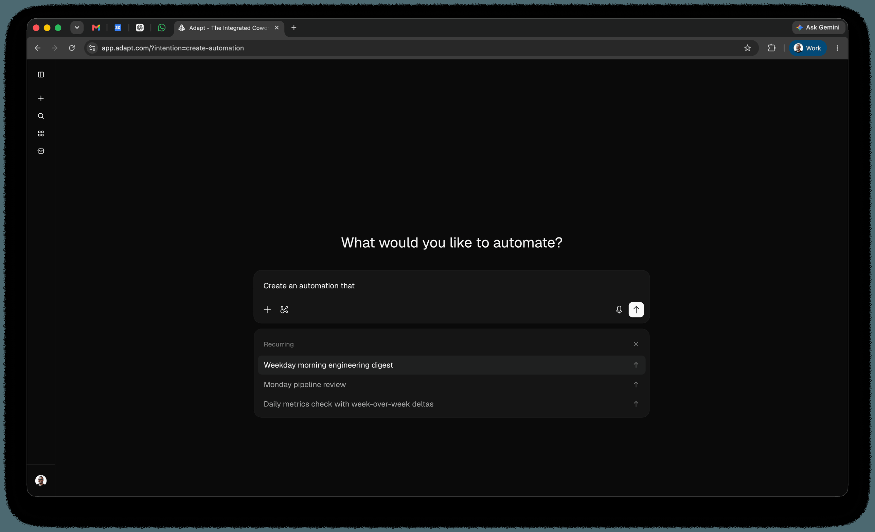875x532 pixels.
Task: Open a new browser tab
Action: (x=294, y=28)
